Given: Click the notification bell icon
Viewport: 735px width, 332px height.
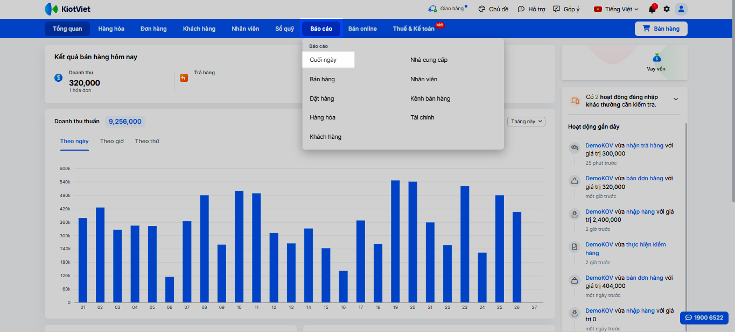Looking at the screenshot, I should [x=652, y=9].
